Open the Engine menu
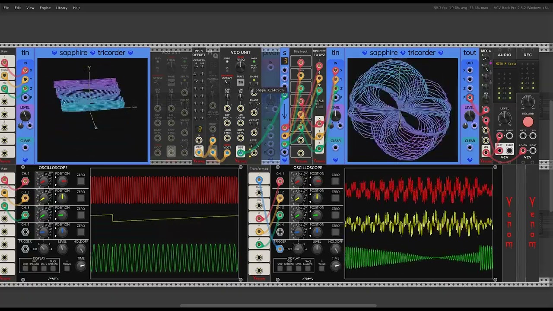The height and width of the screenshot is (311, 553). click(x=45, y=8)
